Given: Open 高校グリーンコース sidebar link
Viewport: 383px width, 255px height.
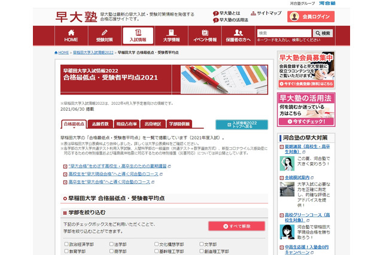Looking at the screenshot, I should click(307, 217).
